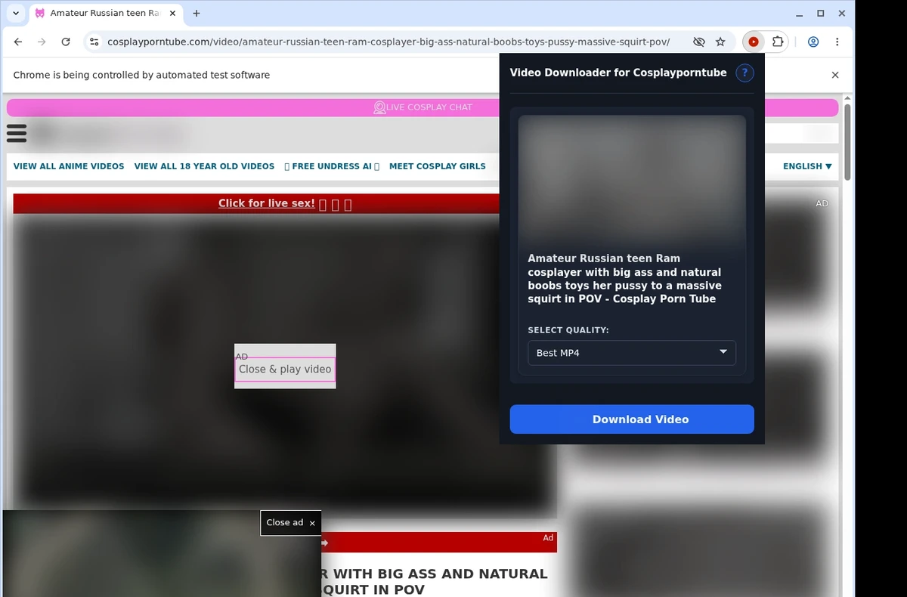Screen dimensions: 907x597
Task: Open the Chrome profile icon
Action: pyautogui.click(x=813, y=42)
